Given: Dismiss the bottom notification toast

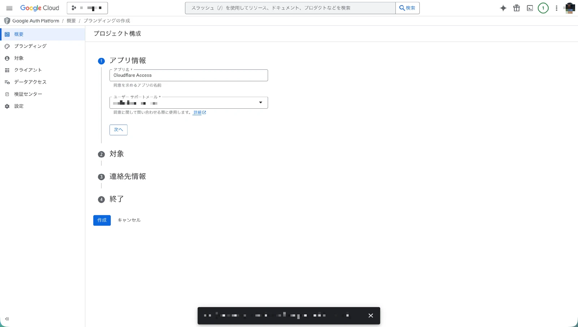Looking at the screenshot, I should 370,315.
